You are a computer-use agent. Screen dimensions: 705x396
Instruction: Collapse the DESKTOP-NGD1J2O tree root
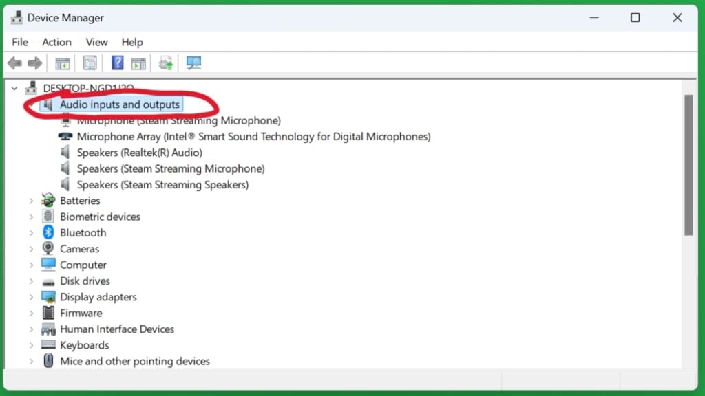pos(14,88)
